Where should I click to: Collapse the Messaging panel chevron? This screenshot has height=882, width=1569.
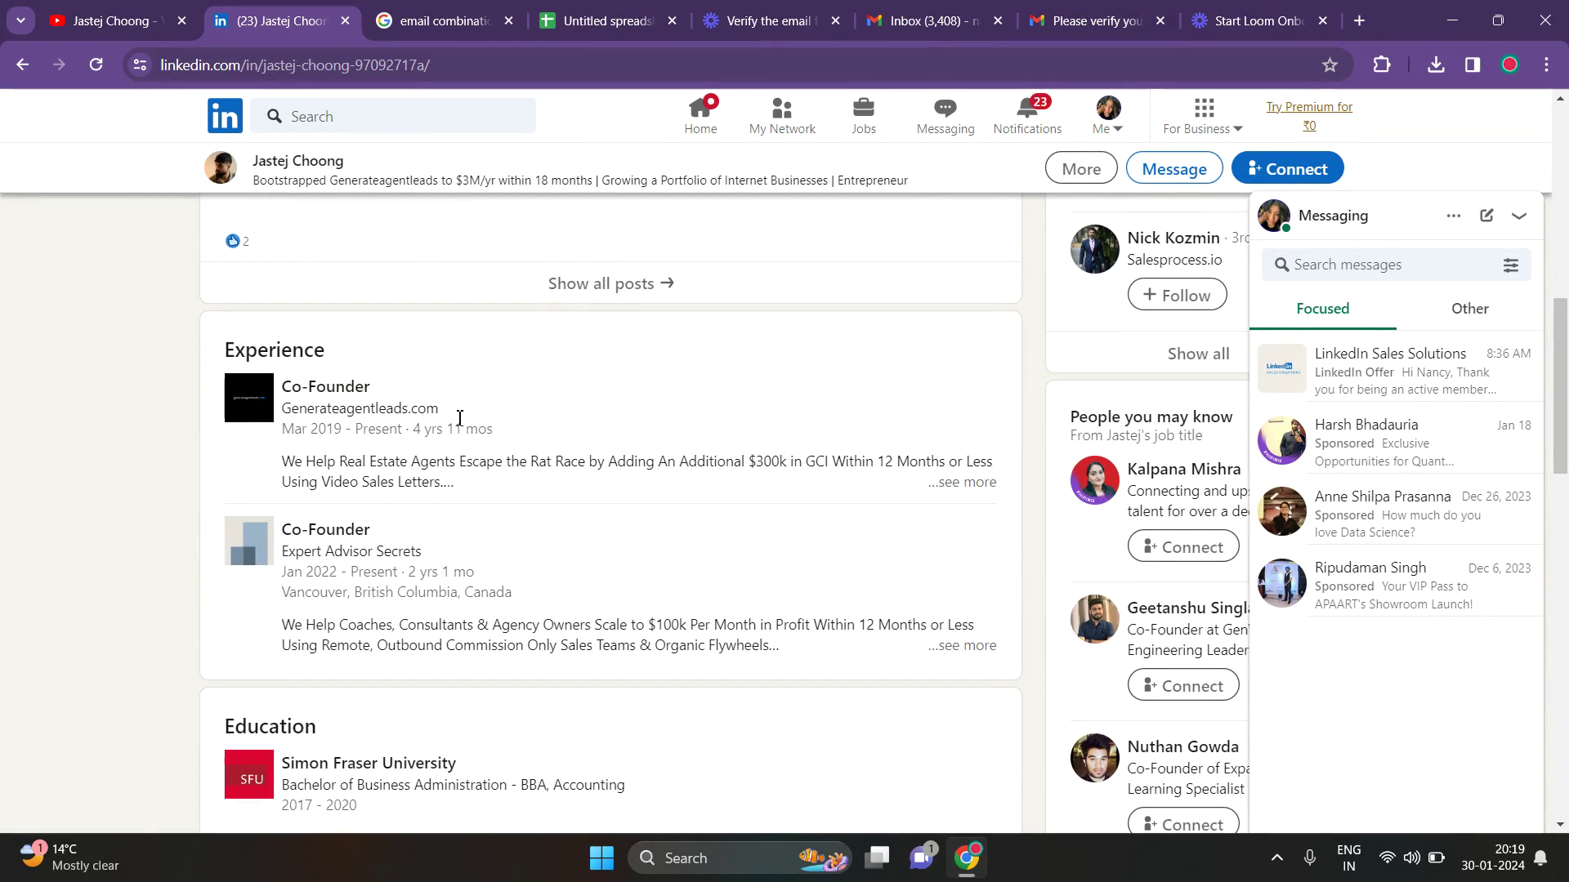click(x=1519, y=216)
